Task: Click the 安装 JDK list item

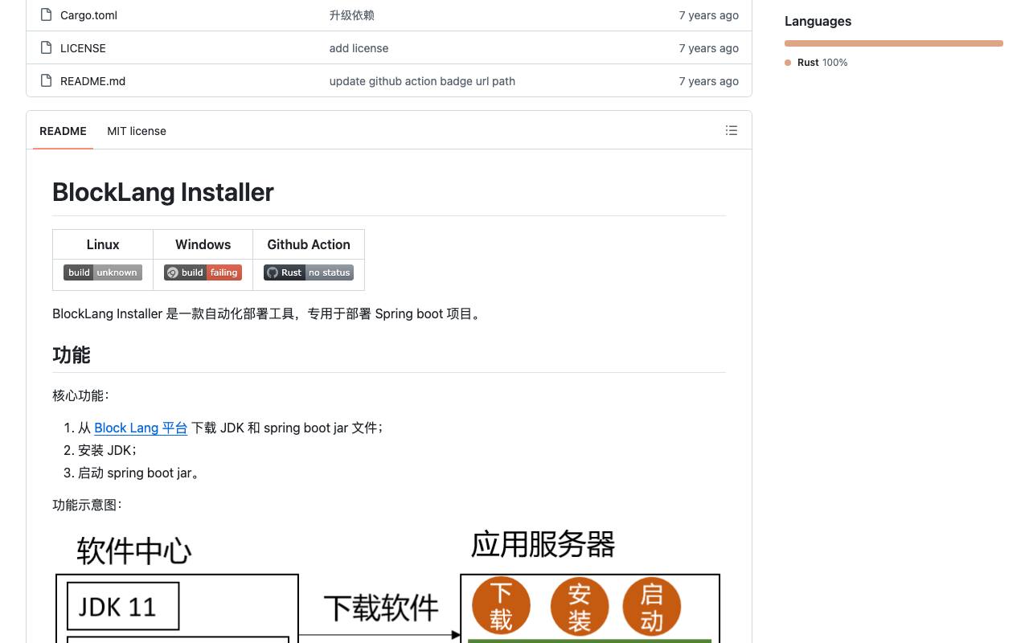Action: (x=108, y=450)
